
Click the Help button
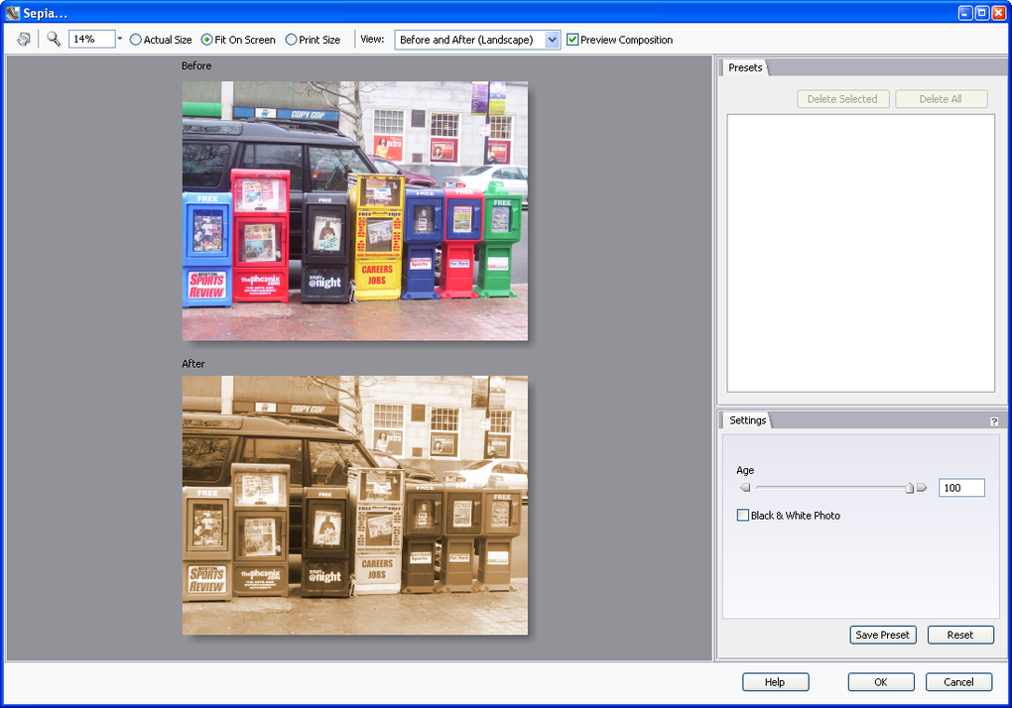click(775, 681)
